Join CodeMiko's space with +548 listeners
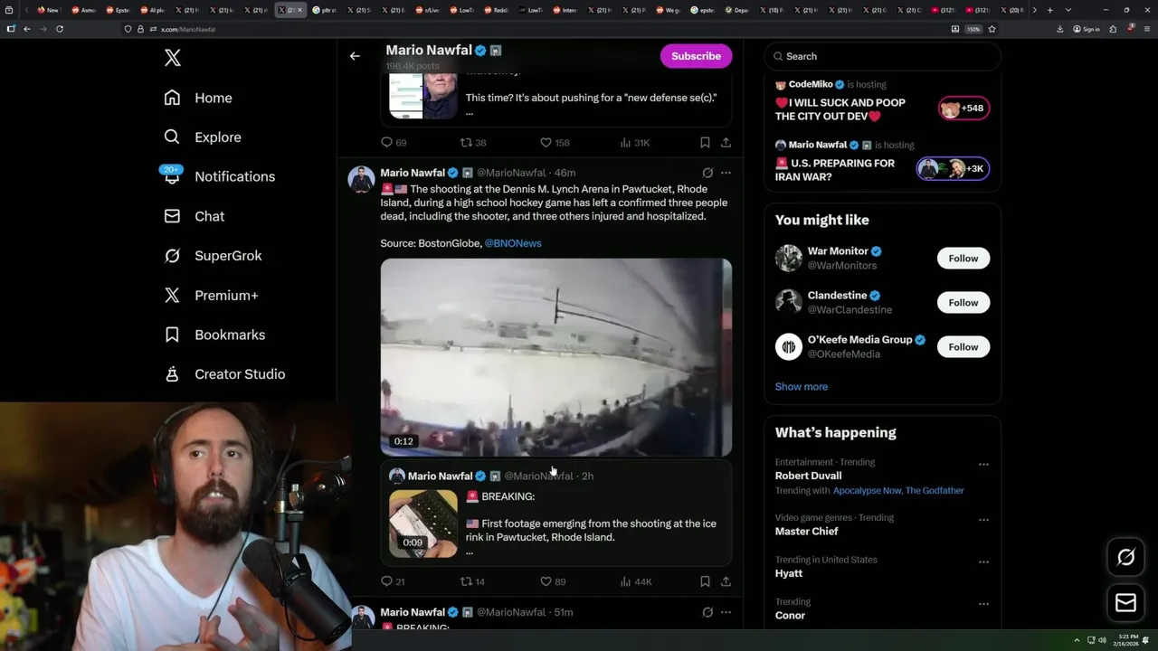The image size is (1158, 651). [x=963, y=108]
